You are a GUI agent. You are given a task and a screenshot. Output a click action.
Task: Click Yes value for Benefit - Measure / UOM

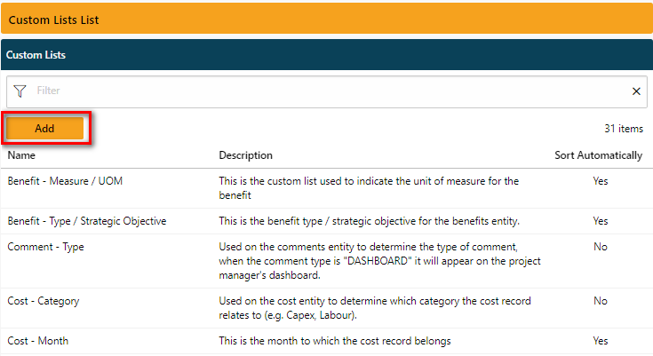pyautogui.click(x=600, y=181)
